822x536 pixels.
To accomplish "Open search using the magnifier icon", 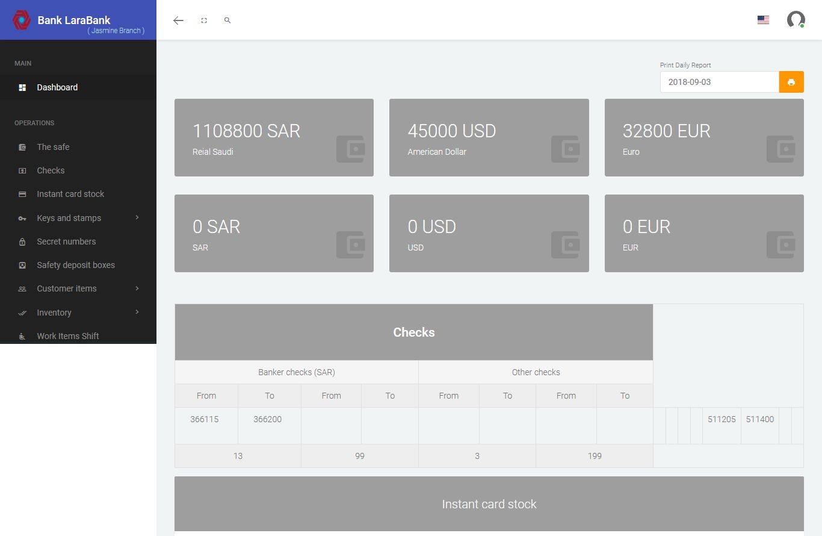I will tap(227, 20).
